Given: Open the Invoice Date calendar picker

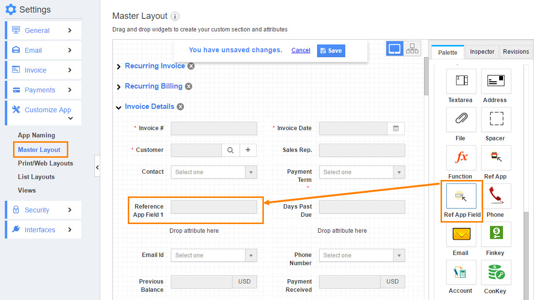Looking at the screenshot, I should click(396, 128).
